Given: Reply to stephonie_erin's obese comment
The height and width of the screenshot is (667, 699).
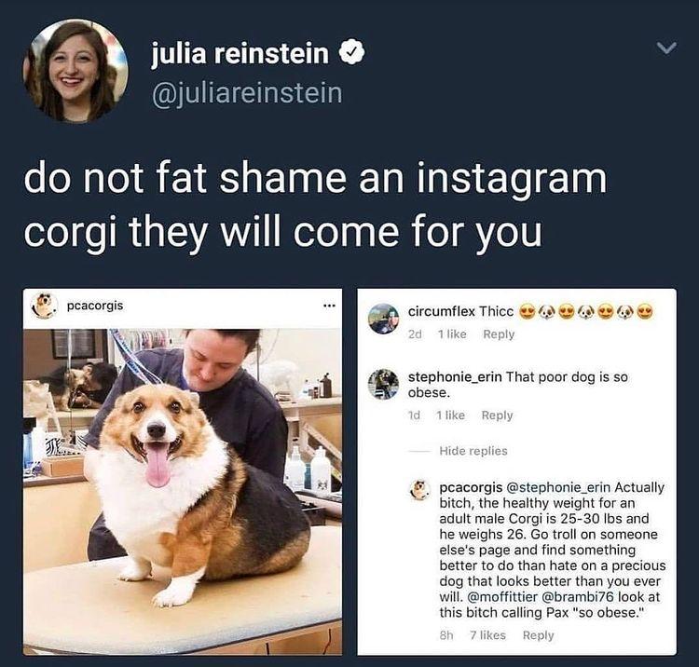Looking at the screenshot, I should [x=497, y=415].
